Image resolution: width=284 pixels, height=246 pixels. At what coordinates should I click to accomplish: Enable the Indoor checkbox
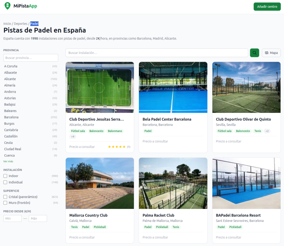tap(5, 176)
